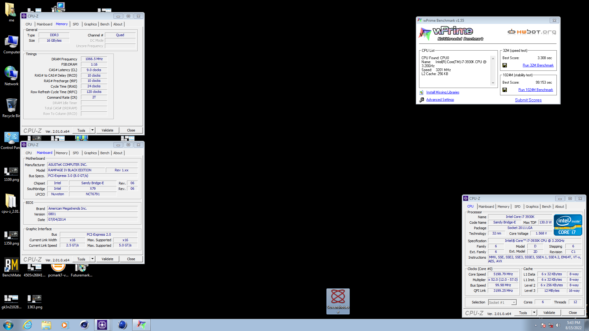Open the Socket #1 selection dropdown

(x=502, y=302)
